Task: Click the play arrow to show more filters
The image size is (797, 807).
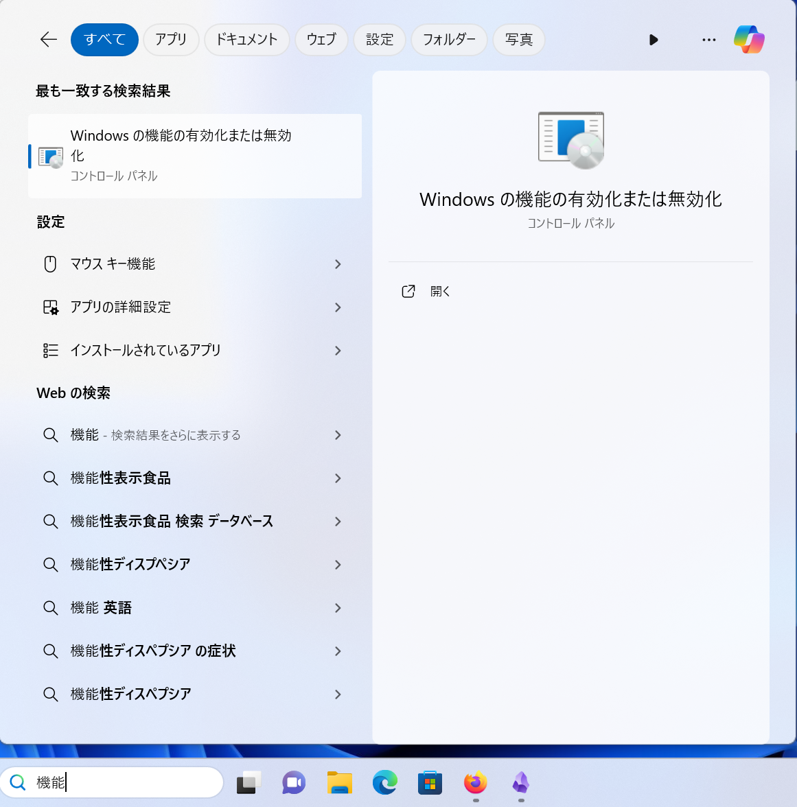Action: click(x=654, y=40)
